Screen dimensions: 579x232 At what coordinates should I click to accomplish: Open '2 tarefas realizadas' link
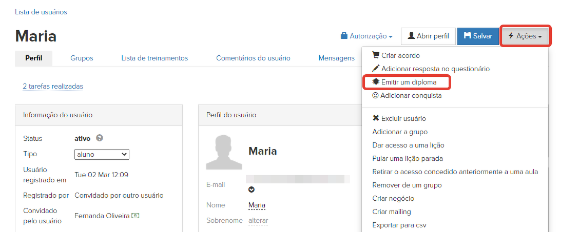click(53, 87)
